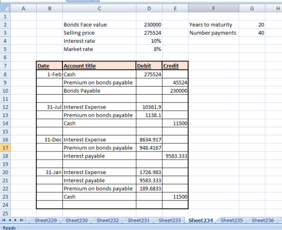This screenshot has height=230, width=282.
Task: Select column E header
Action: click(x=175, y=8)
